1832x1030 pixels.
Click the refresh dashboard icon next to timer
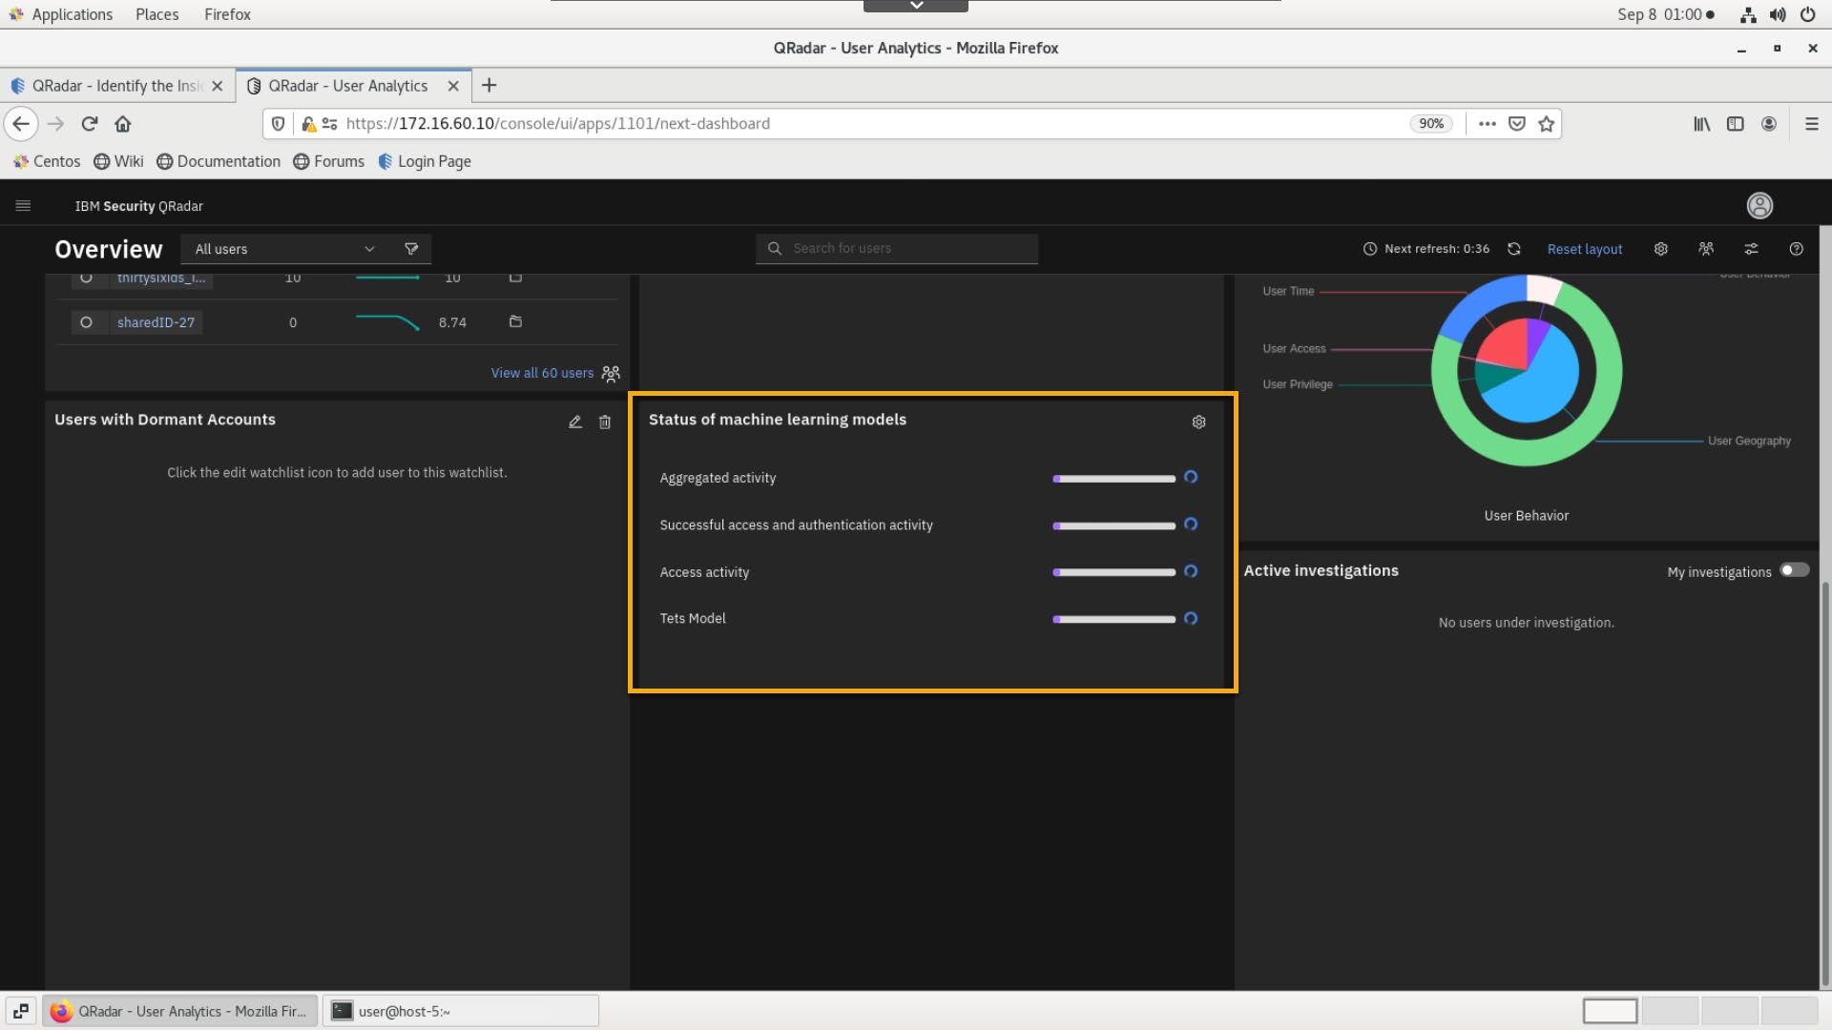tap(1514, 249)
